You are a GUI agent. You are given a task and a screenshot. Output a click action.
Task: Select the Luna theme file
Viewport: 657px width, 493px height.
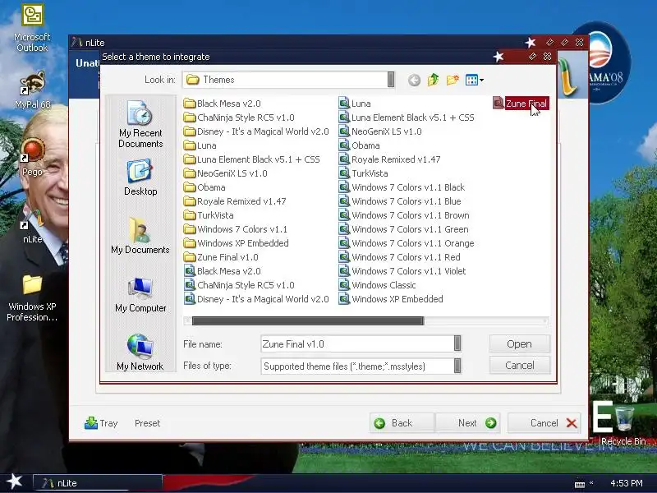point(355,104)
